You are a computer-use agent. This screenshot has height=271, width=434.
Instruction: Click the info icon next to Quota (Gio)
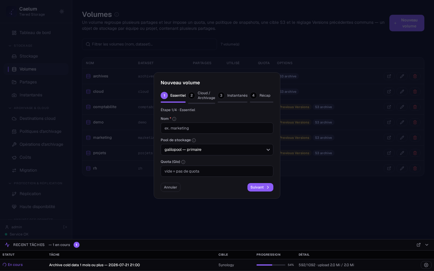click(x=183, y=162)
